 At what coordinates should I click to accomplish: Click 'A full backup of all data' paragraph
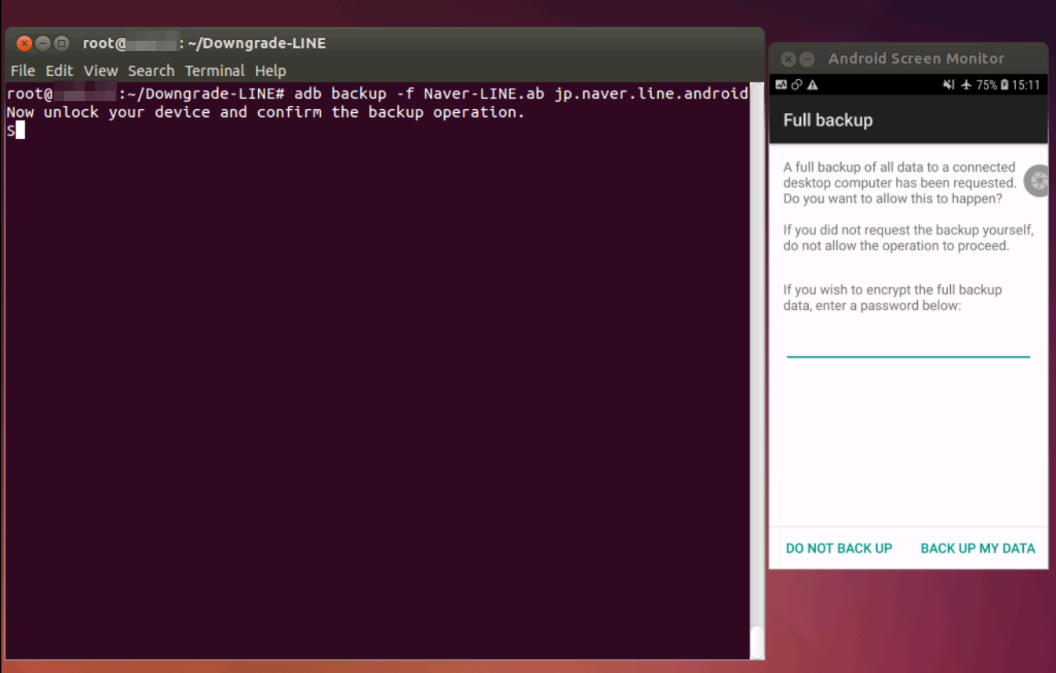click(899, 183)
